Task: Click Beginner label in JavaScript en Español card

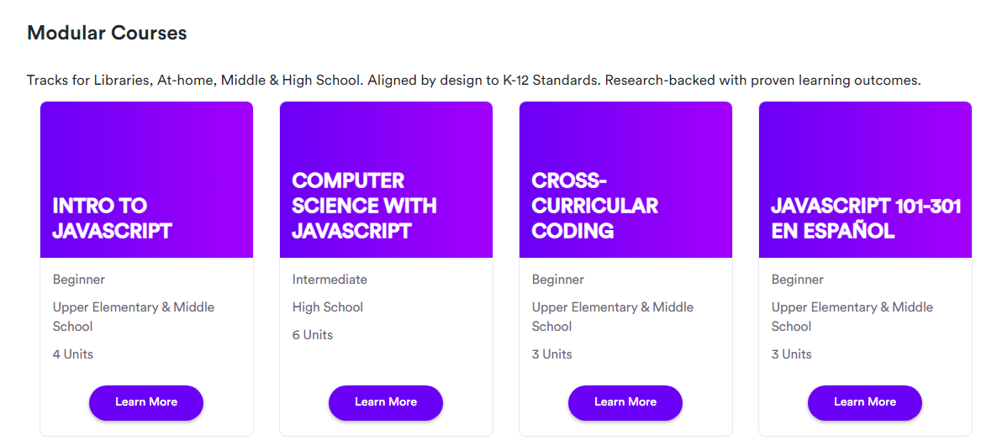Action: coord(798,280)
